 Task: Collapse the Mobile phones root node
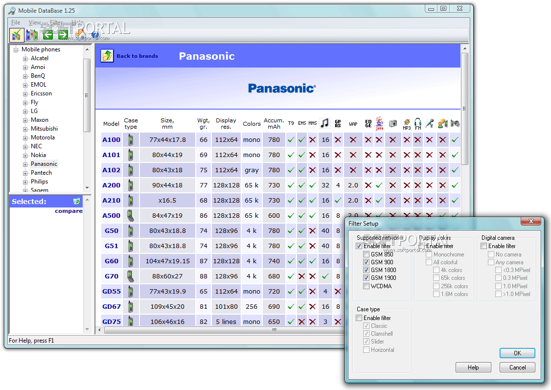16,49
